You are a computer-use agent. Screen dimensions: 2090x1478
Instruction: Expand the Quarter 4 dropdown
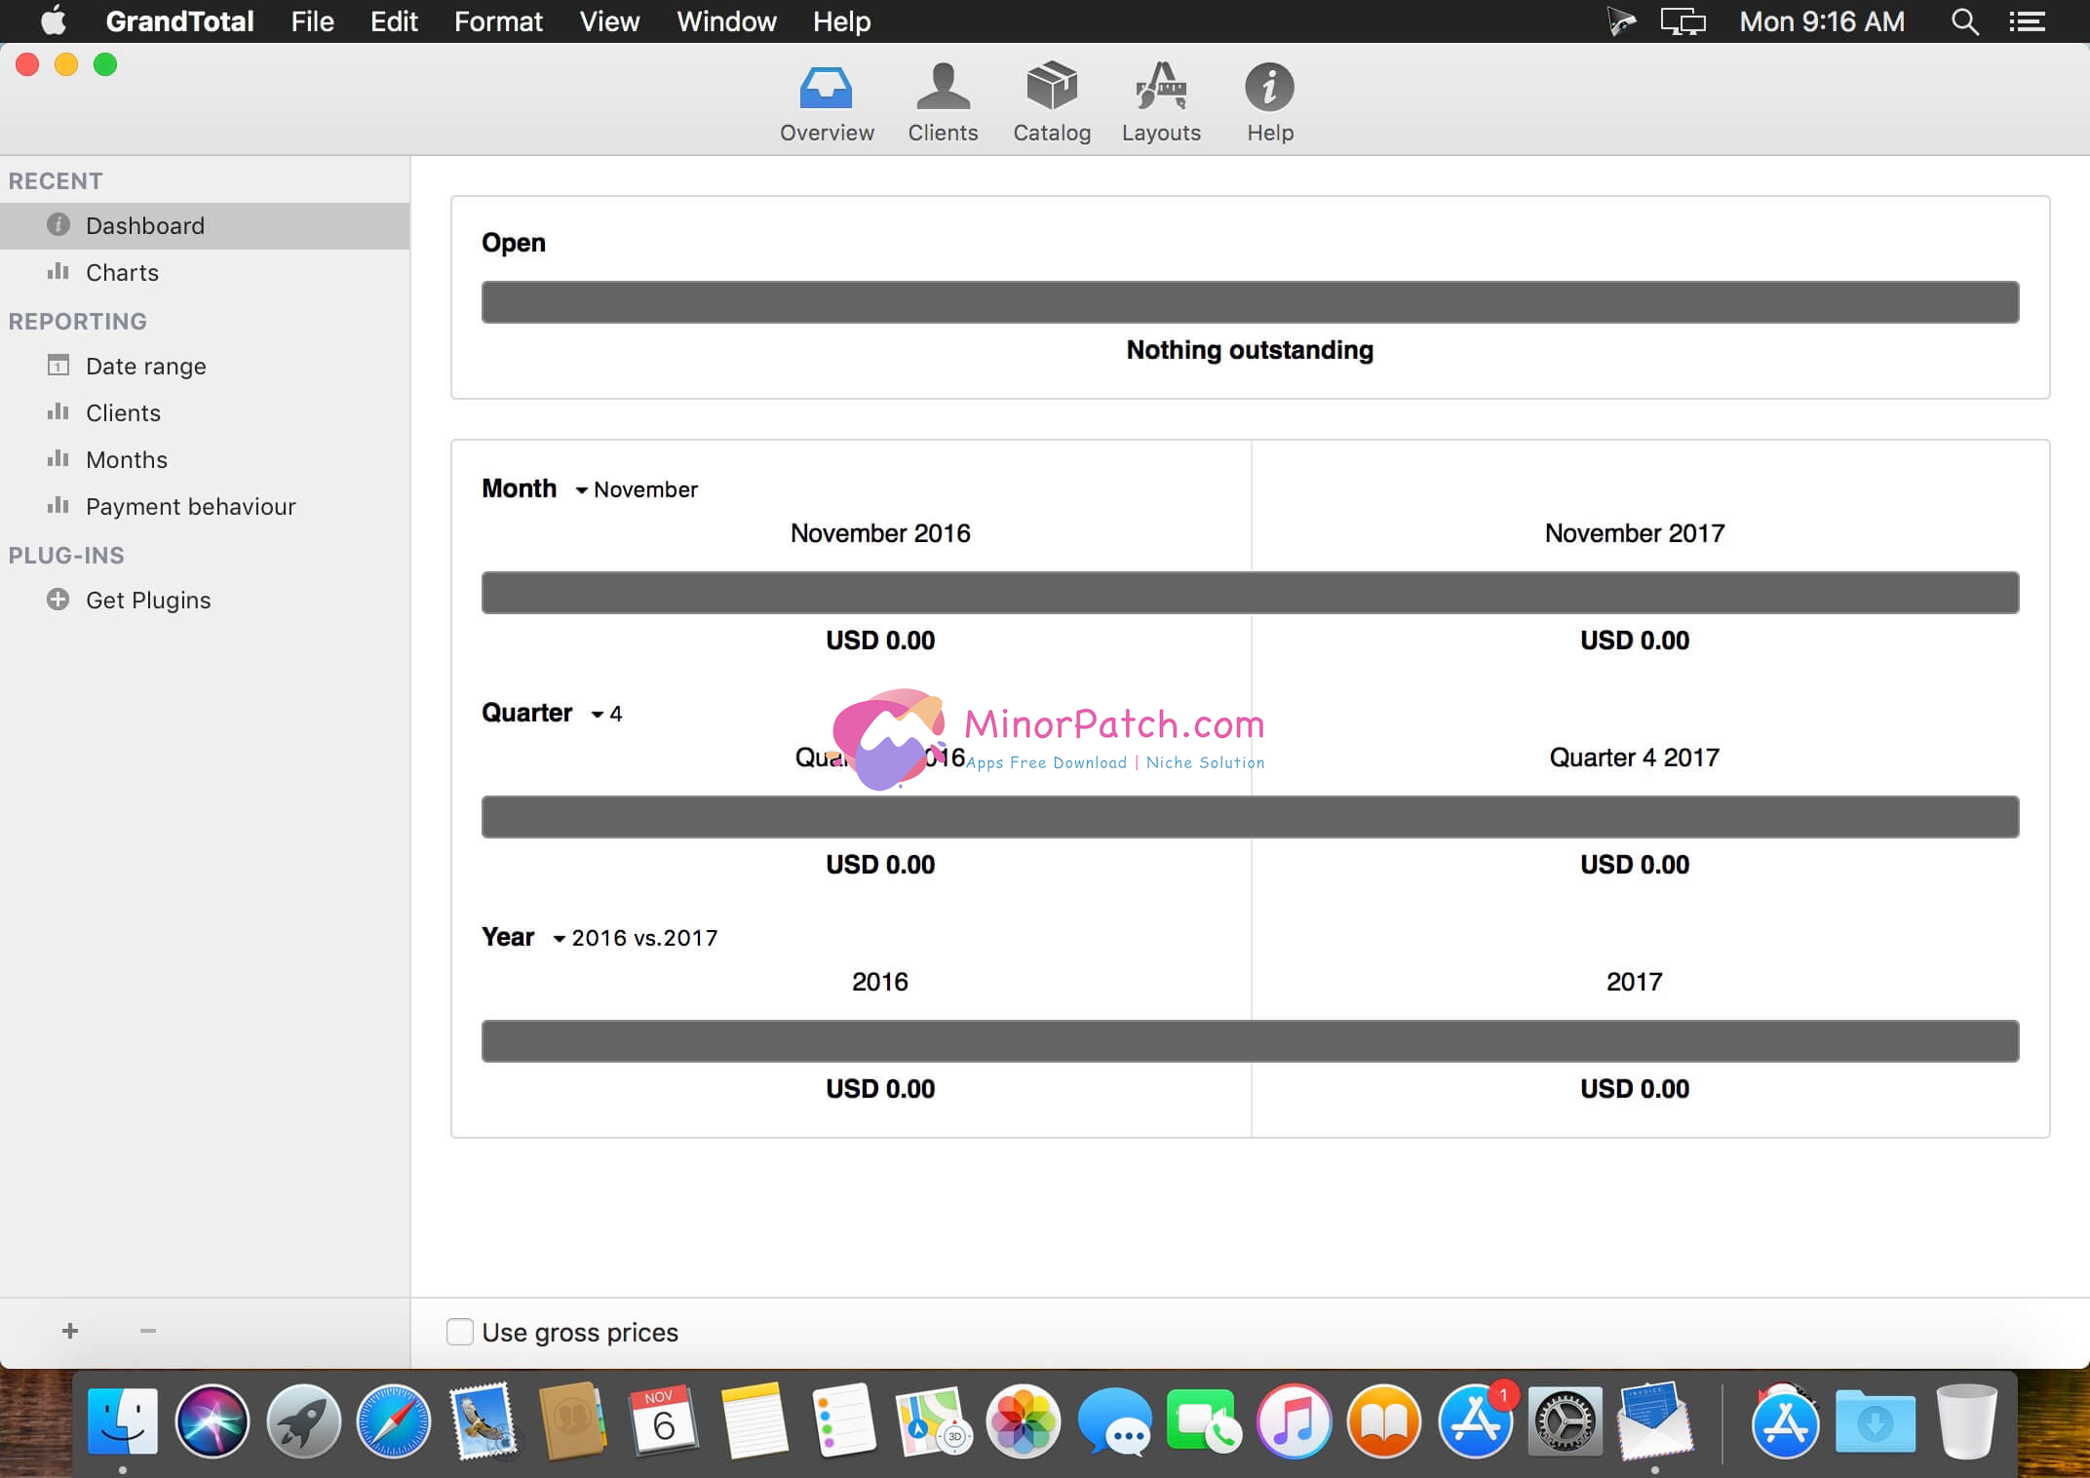606,714
